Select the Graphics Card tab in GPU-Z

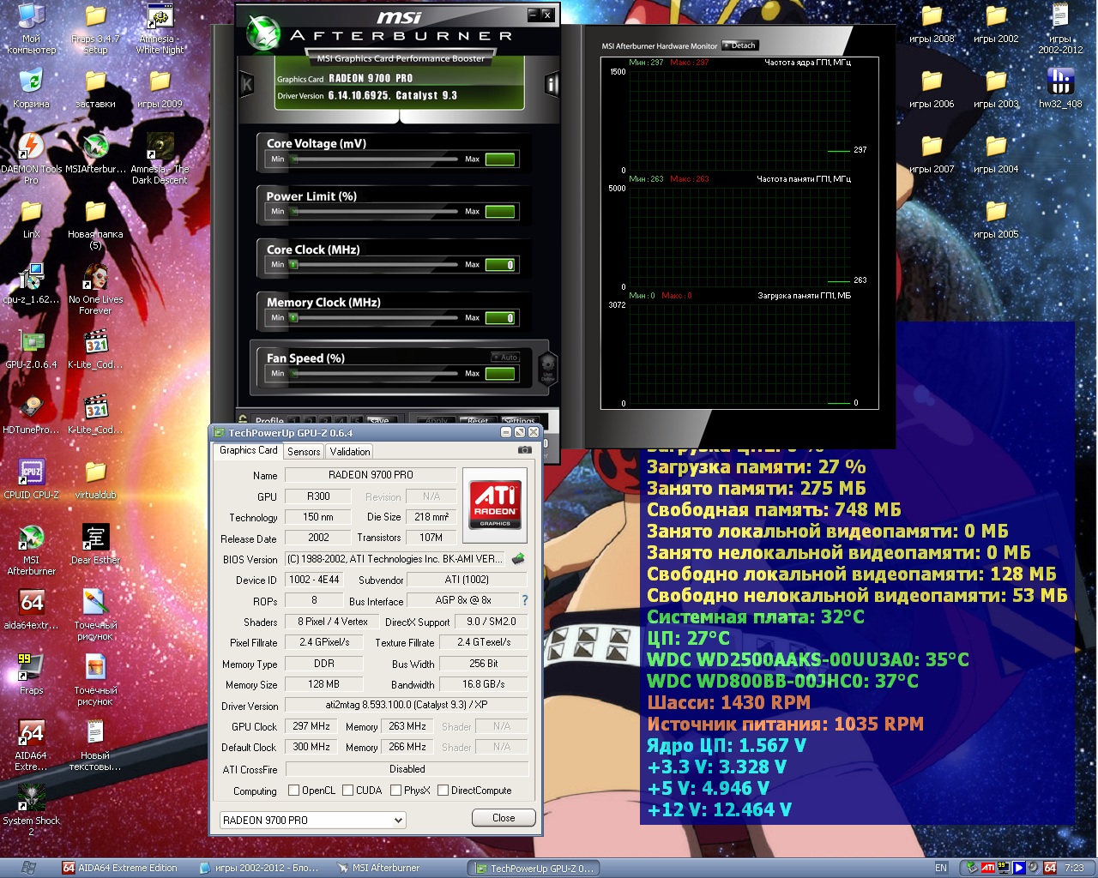248,450
